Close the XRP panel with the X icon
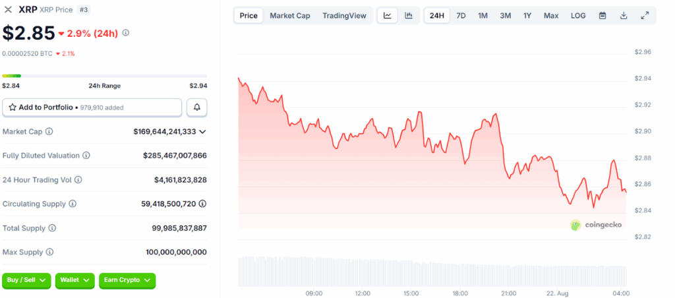 8,9
